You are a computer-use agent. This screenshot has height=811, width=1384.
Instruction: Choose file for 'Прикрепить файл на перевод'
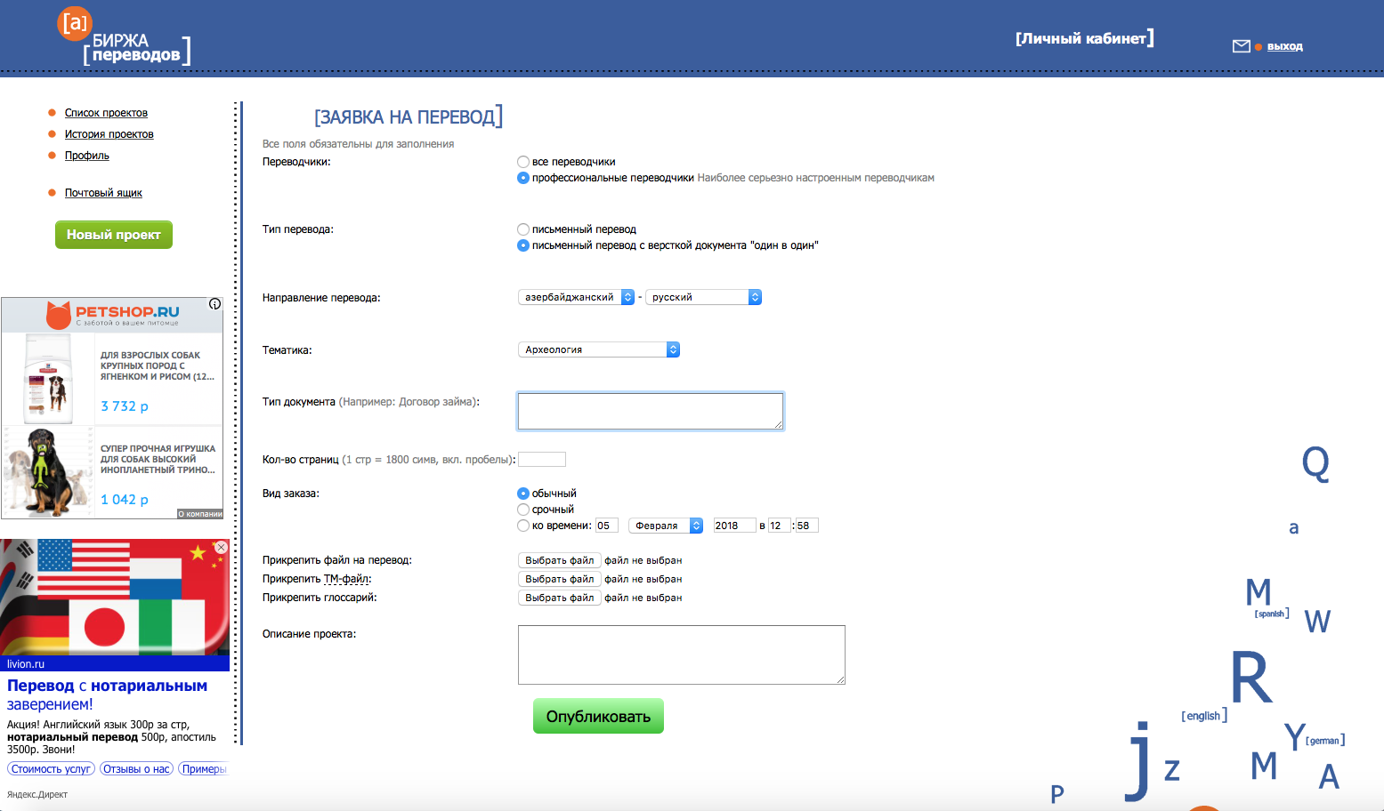[x=559, y=560]
